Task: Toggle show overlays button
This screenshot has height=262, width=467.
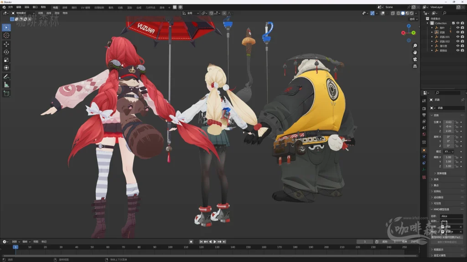Action: (x=383, y=13)
